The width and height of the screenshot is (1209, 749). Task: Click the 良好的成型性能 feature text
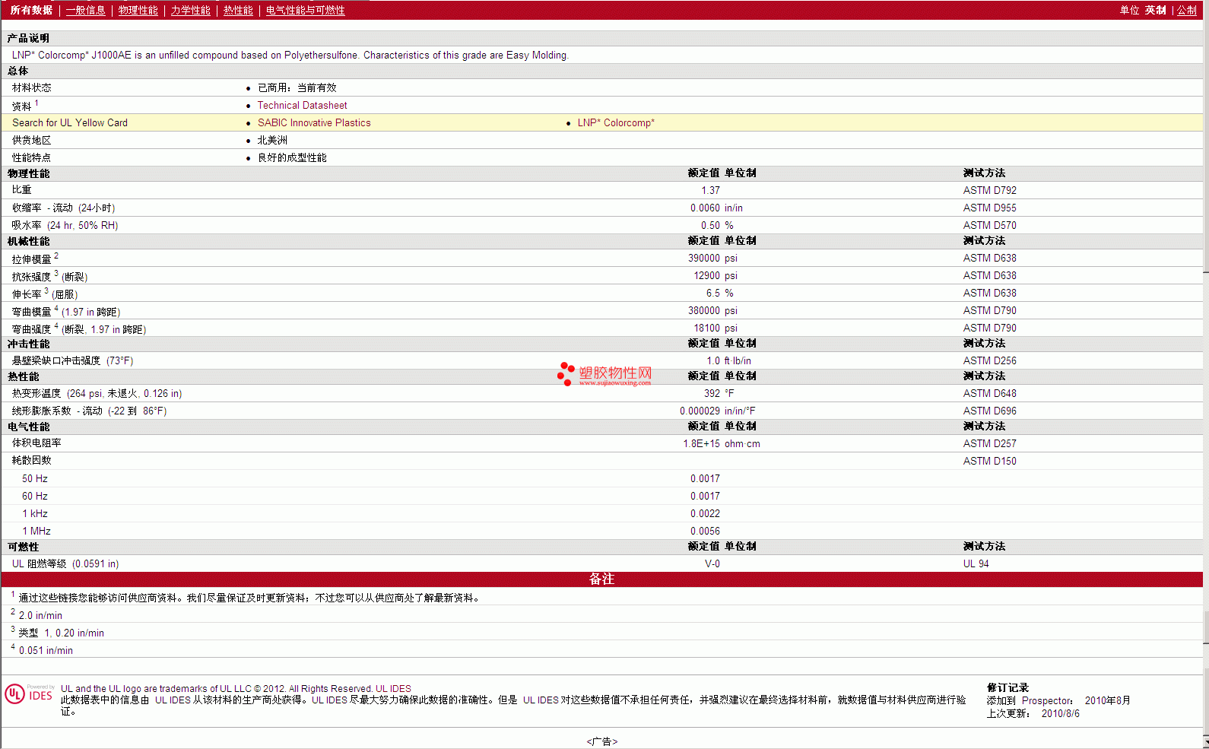292,158
